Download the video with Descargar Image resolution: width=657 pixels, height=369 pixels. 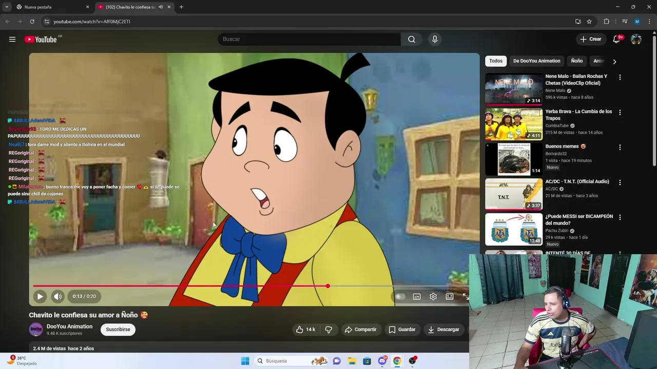444,330
